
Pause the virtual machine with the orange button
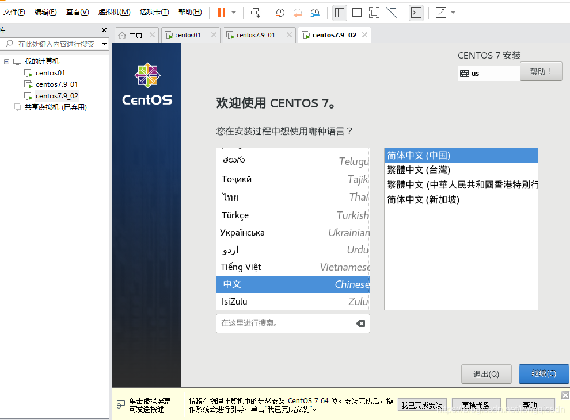(x=222, y=13)
